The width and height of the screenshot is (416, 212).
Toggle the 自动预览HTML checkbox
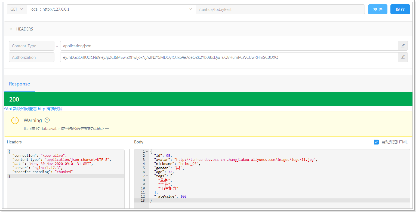(x=376, y=142)
